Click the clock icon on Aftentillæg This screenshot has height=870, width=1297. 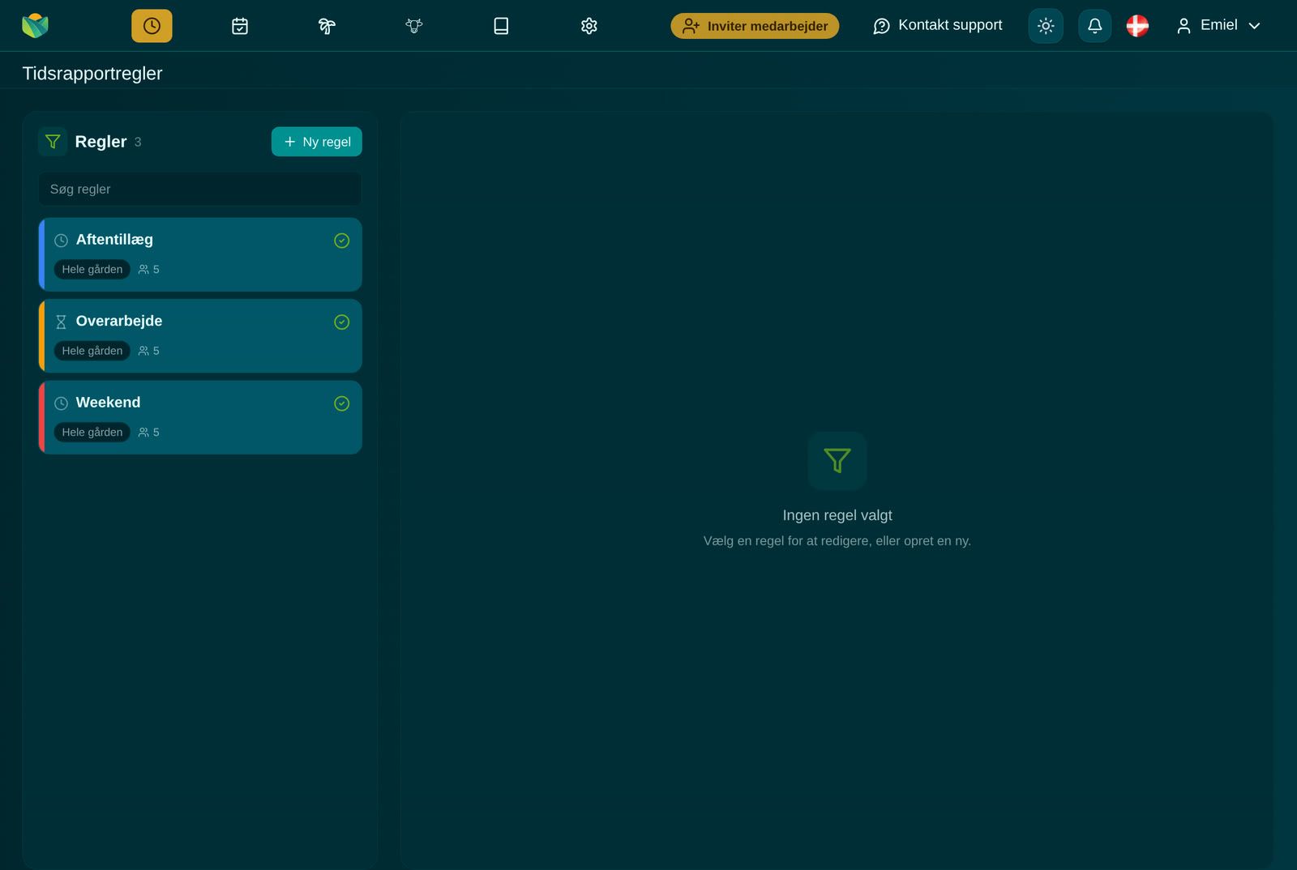61,241
